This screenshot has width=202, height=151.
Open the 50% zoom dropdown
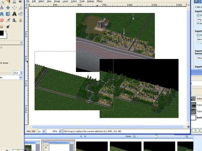[60, 131]
